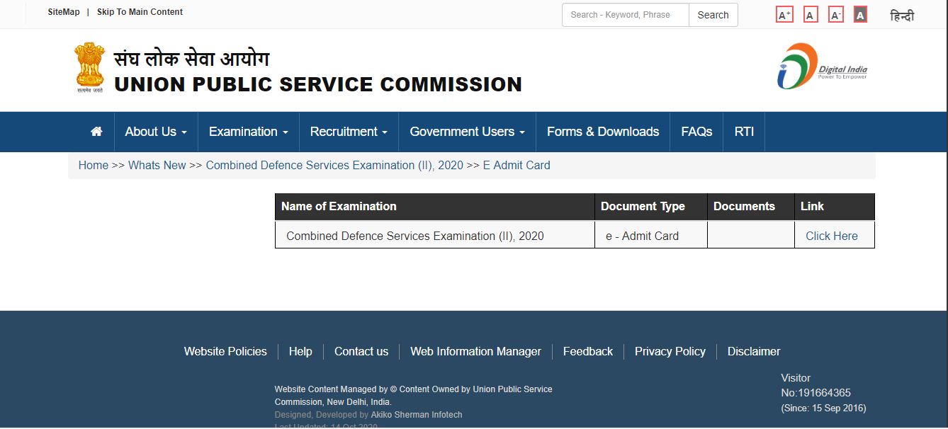948x429 pixels.
Task: Open the e-Admit Card via Click Here link
Action: [x=831, y=236]
